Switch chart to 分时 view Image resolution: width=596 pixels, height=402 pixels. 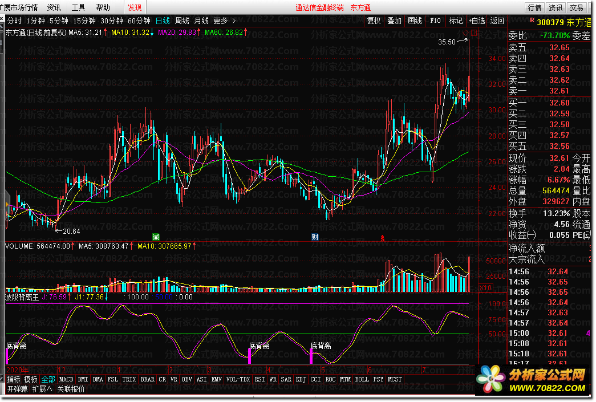pos(14,21)
